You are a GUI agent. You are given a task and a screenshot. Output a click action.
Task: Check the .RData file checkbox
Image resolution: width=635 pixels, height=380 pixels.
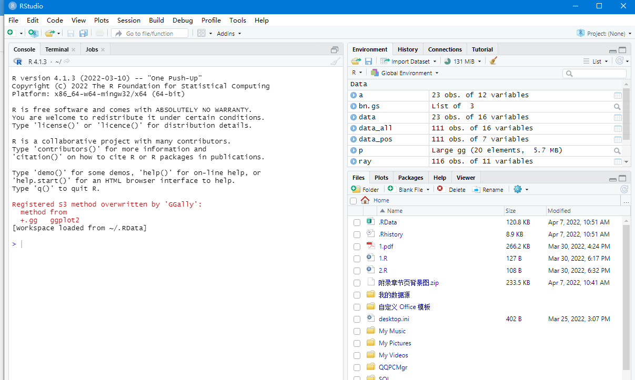pyautogui.click(x=357, y=223)
